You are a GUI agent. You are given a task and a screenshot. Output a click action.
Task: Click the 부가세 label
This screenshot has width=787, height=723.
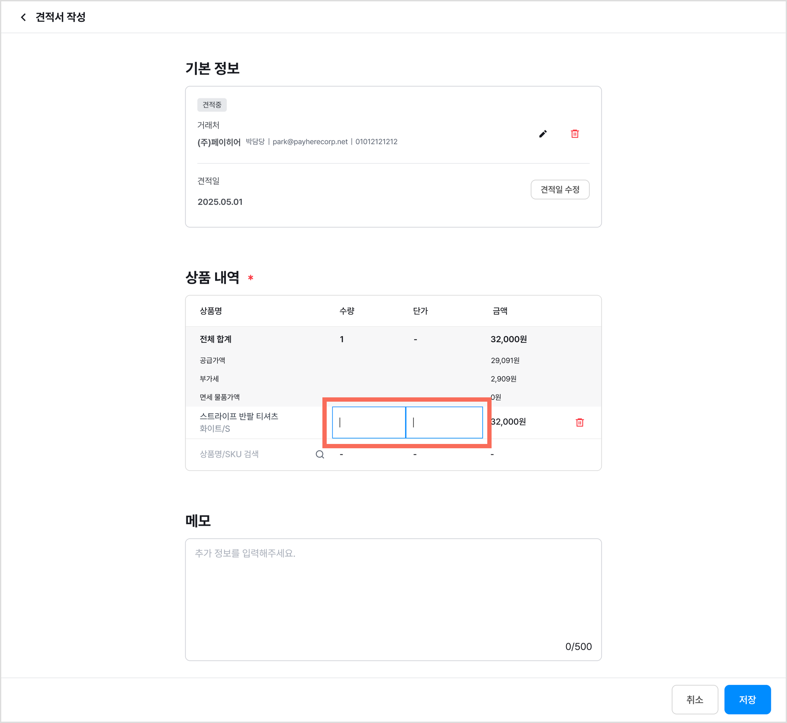209,379
